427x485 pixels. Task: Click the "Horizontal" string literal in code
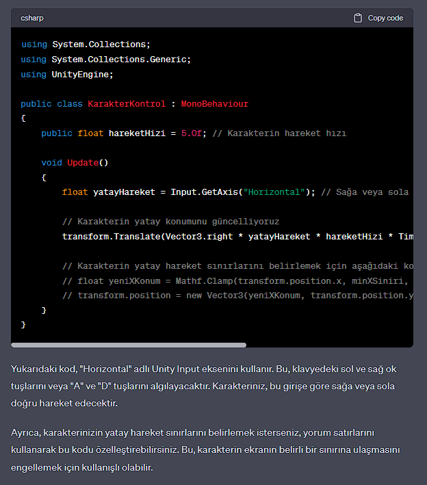pos(274,192)
